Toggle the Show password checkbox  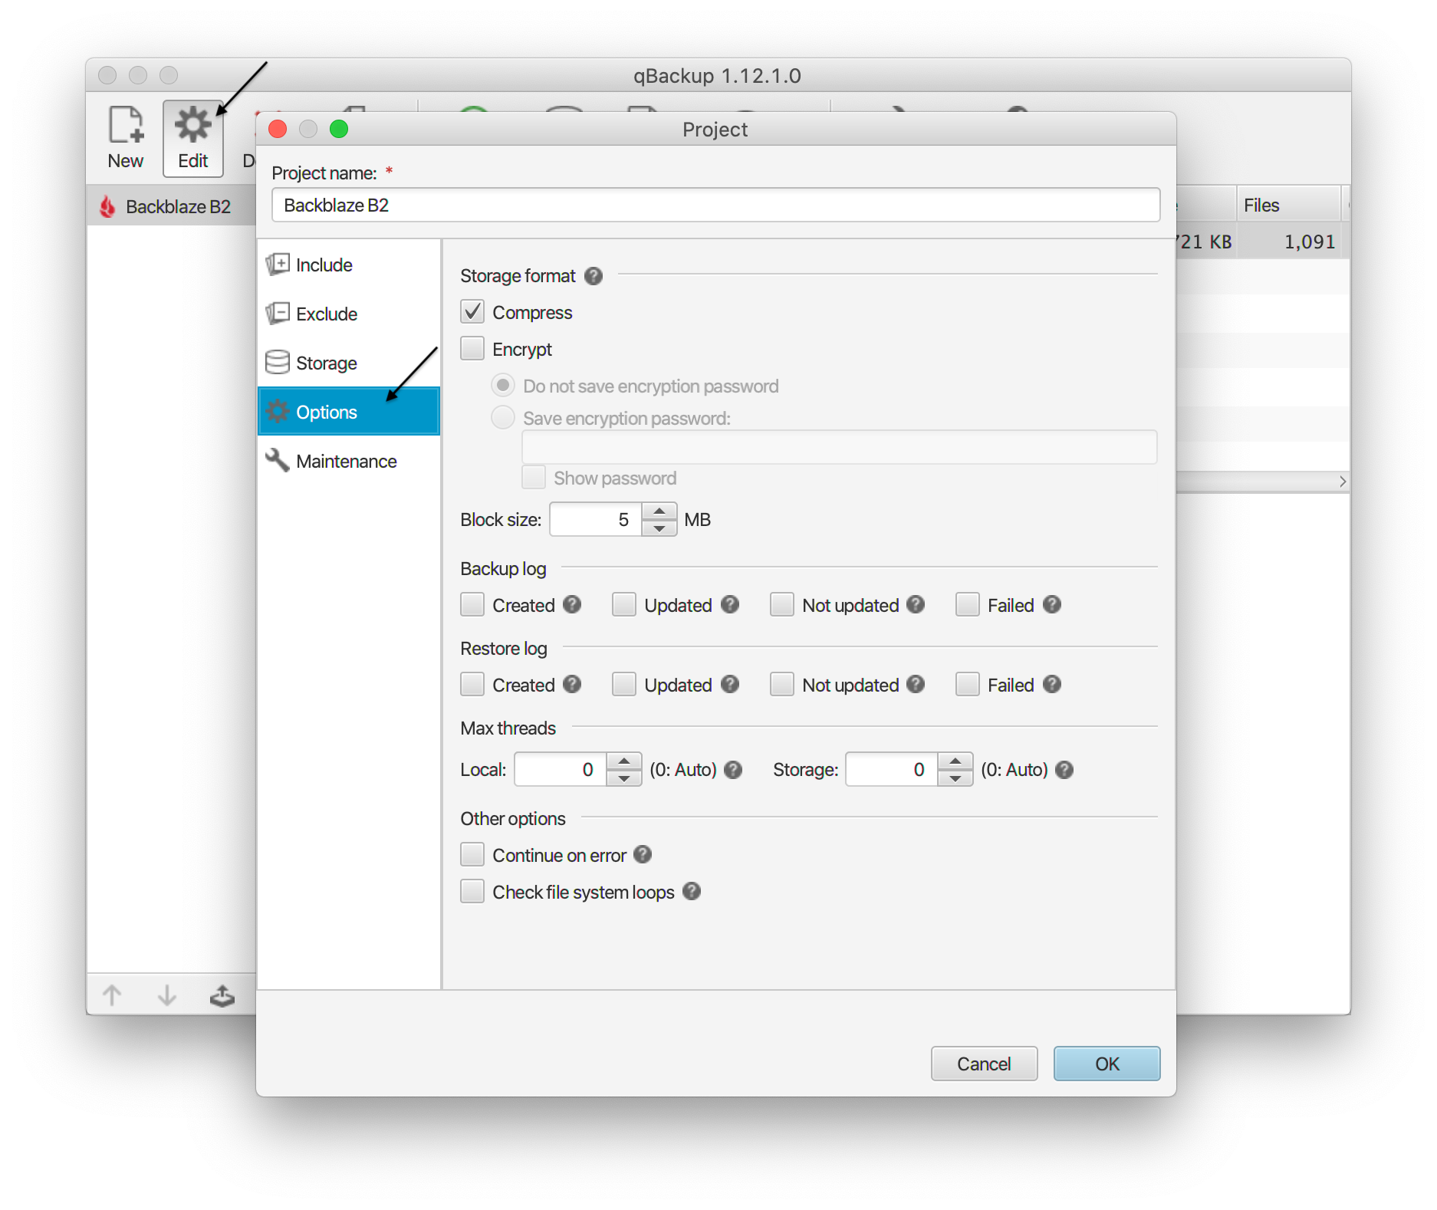[534, 478]
